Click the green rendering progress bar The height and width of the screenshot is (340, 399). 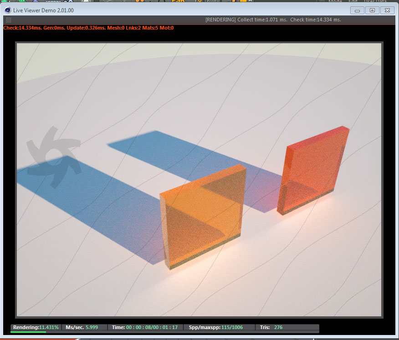pos(28,332)
